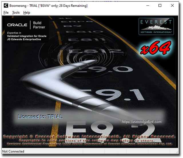Click the 'Licensed to: TRIAL' text
Screen dimensions: 183x158
(40, 117)
